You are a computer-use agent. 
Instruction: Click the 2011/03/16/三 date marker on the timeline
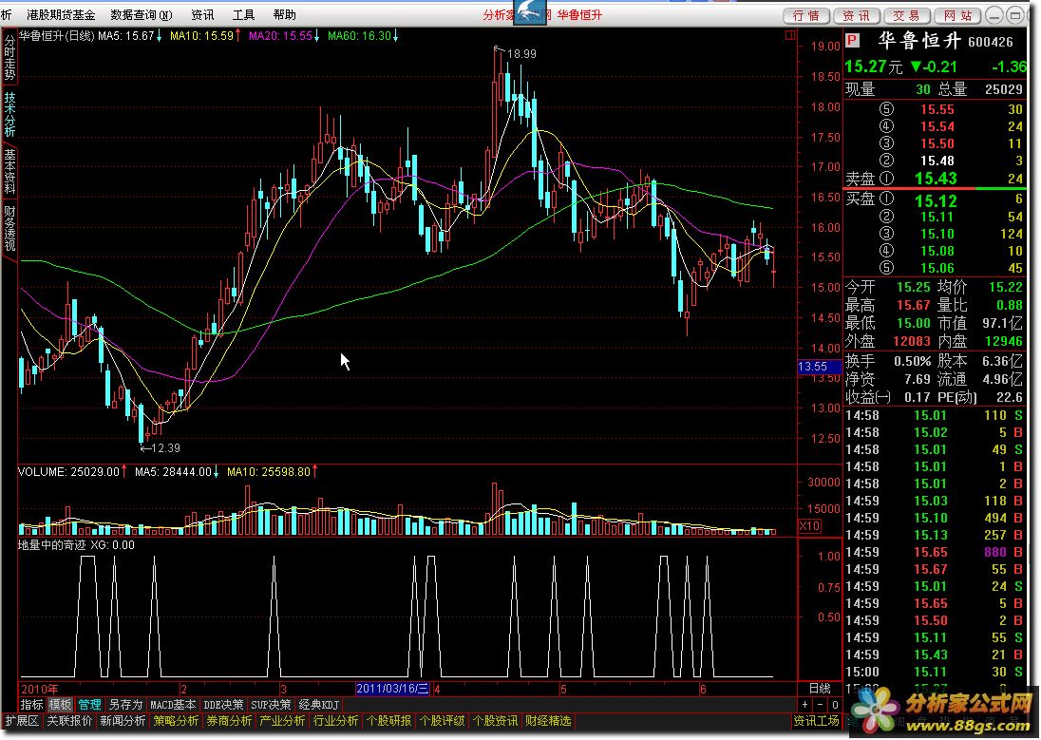click(x=393, y=689)
